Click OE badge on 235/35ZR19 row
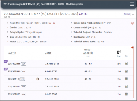The width and height of the screenshot is (137, 101). [x=6, y=69]
